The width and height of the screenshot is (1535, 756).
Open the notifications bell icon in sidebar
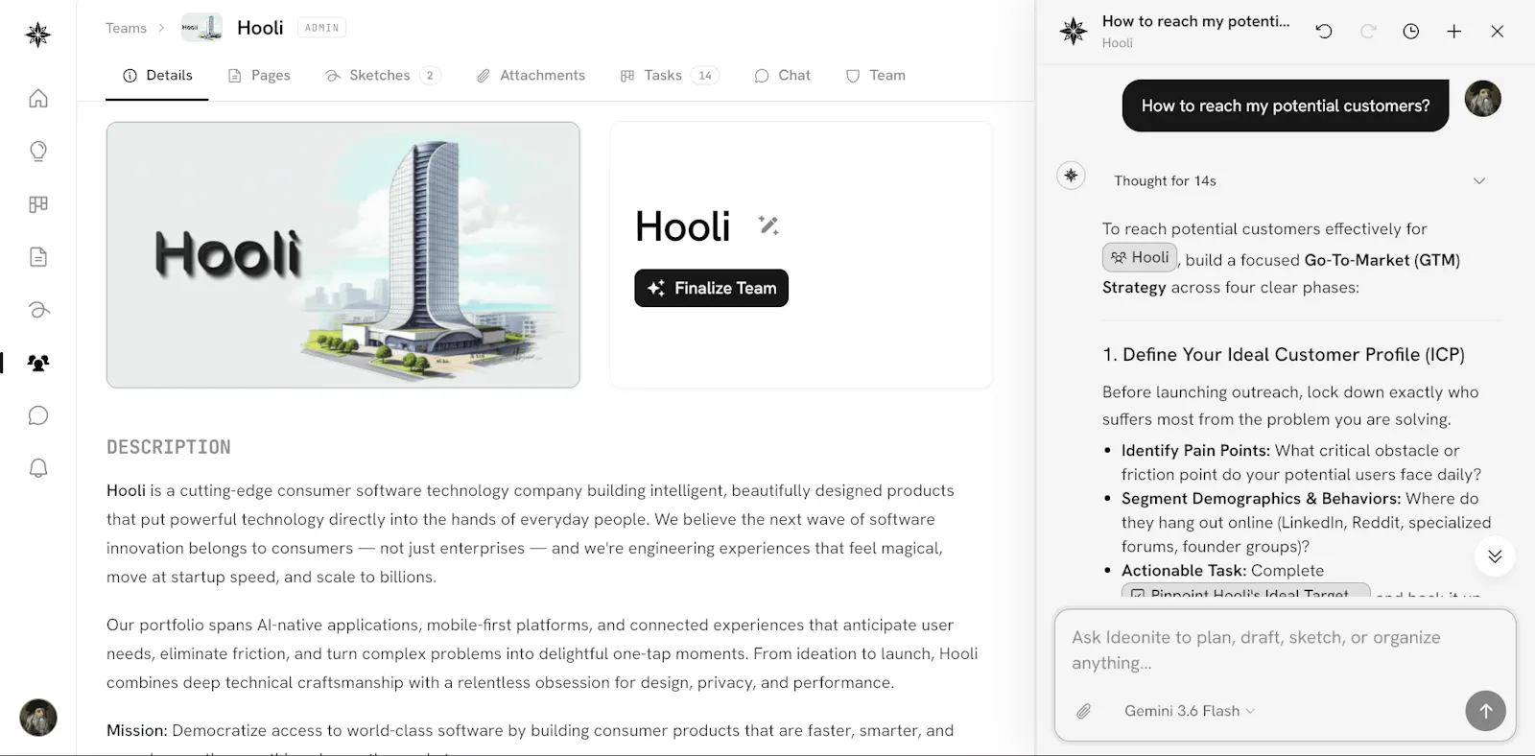pyautogui.click(x=38, y=468)
